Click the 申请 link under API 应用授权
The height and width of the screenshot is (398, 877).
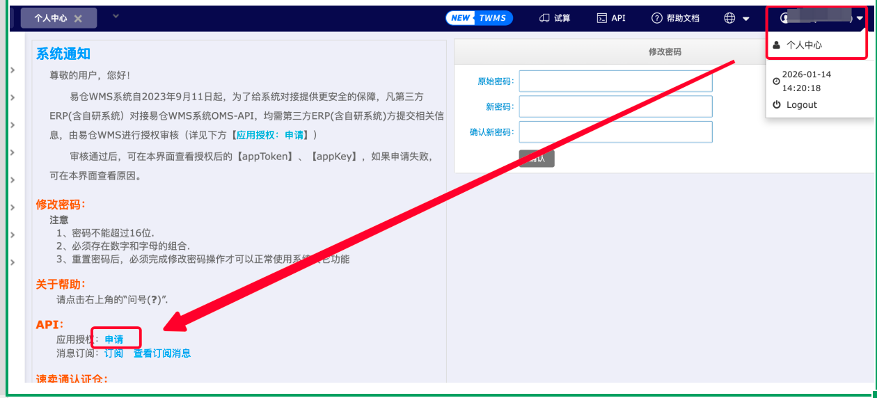point(114,340)
